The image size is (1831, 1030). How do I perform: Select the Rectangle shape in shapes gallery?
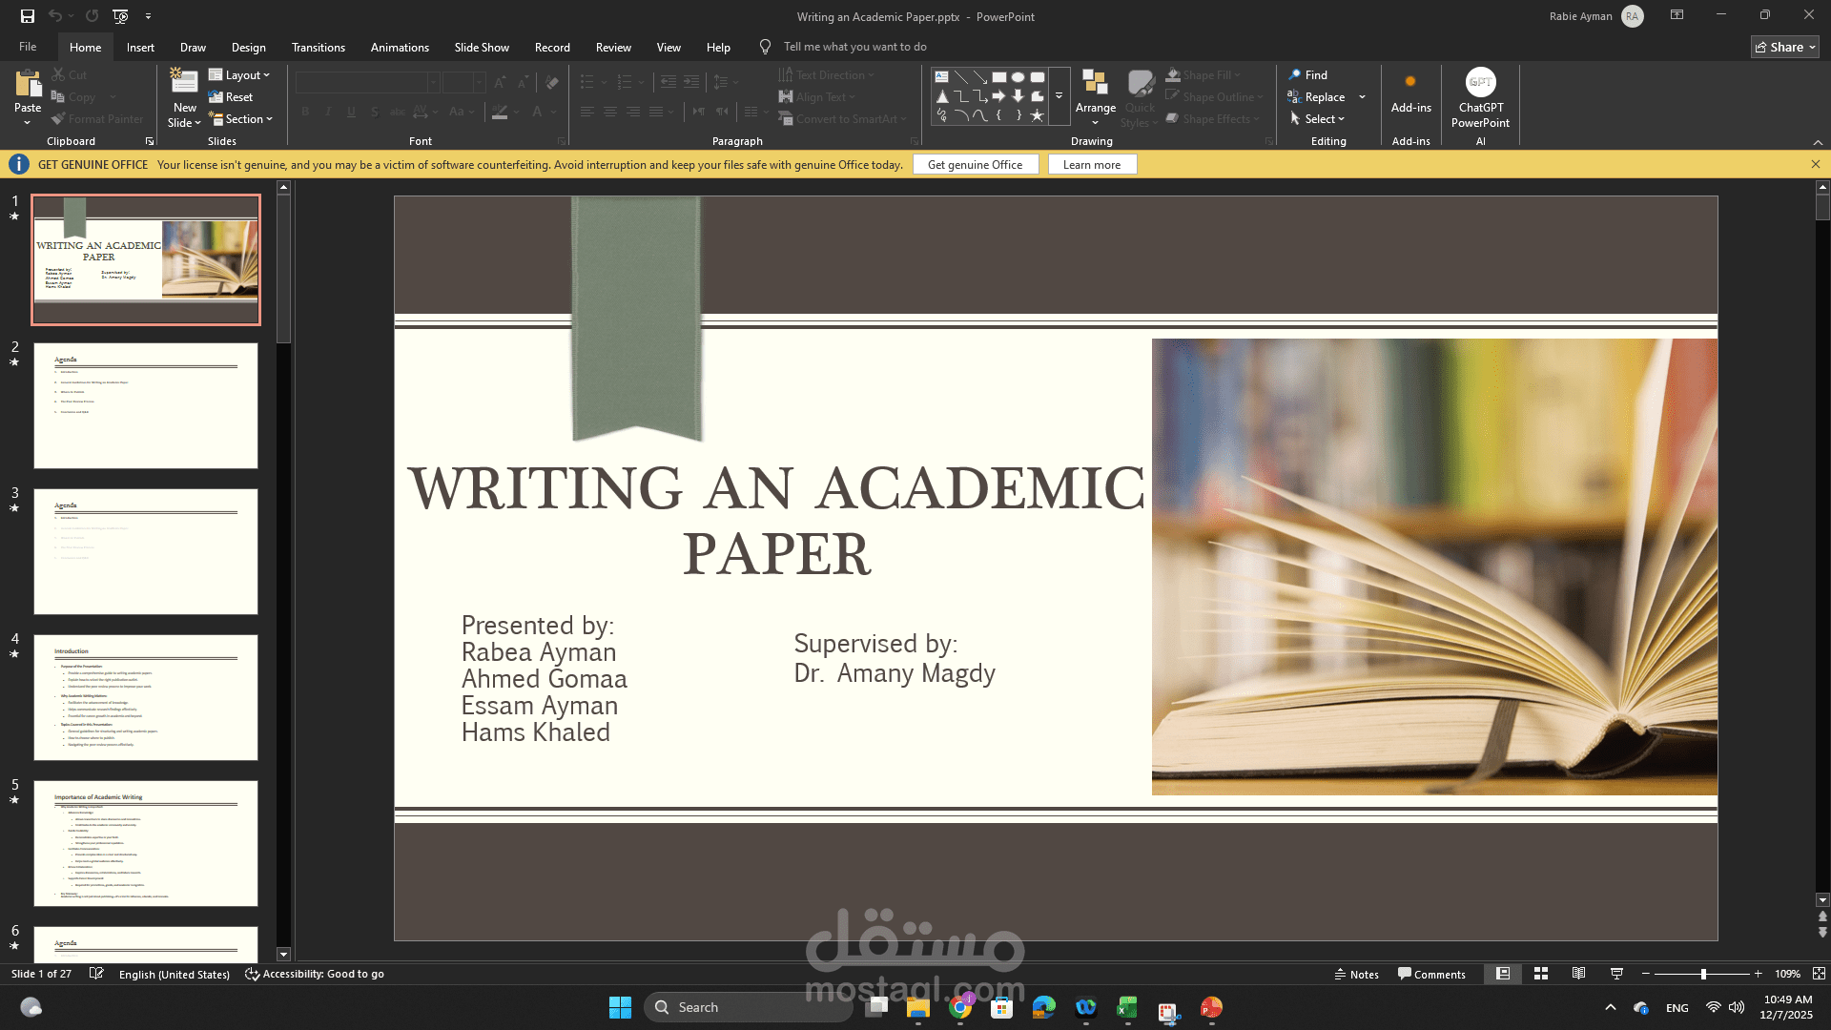(999, 77)
